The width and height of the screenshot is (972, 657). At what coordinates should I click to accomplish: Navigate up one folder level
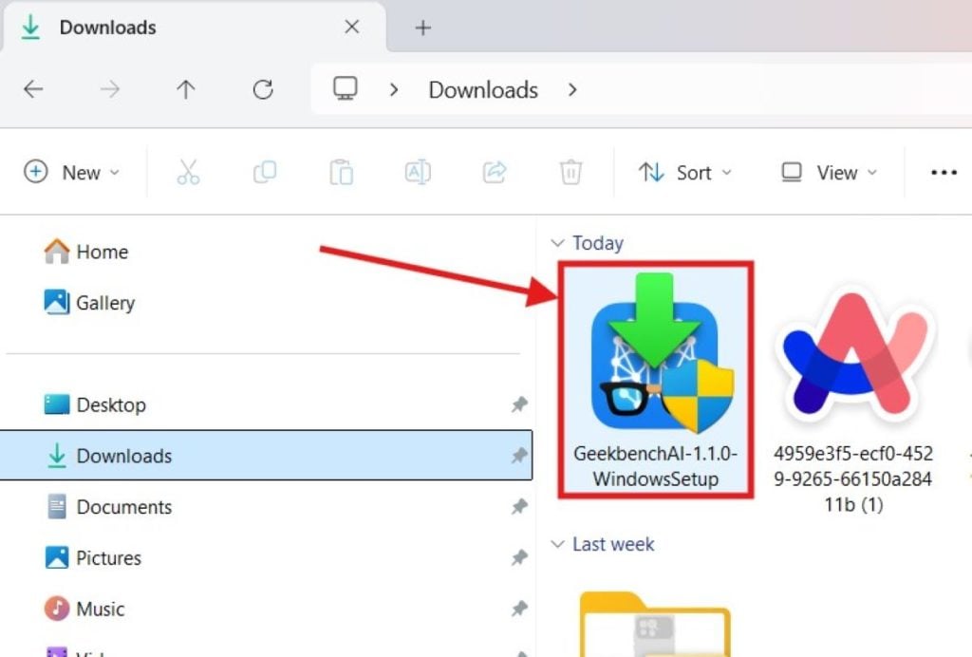pos(185,90)
